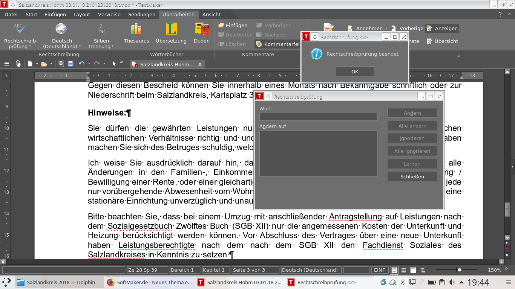The width and height of the screenshot is (515, 289).
Task: Open Dolphin Salzlandkreis 2018 from the taskbar
Action: click(56, 282)
